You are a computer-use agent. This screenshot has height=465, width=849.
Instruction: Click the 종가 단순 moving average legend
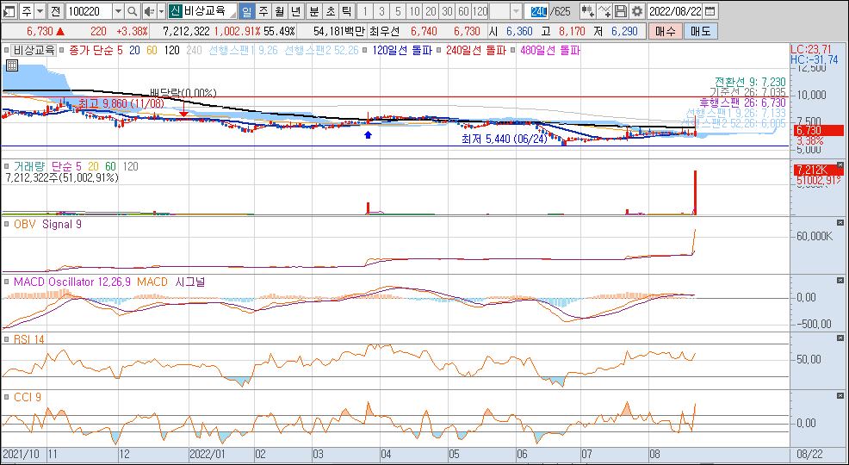90,51
